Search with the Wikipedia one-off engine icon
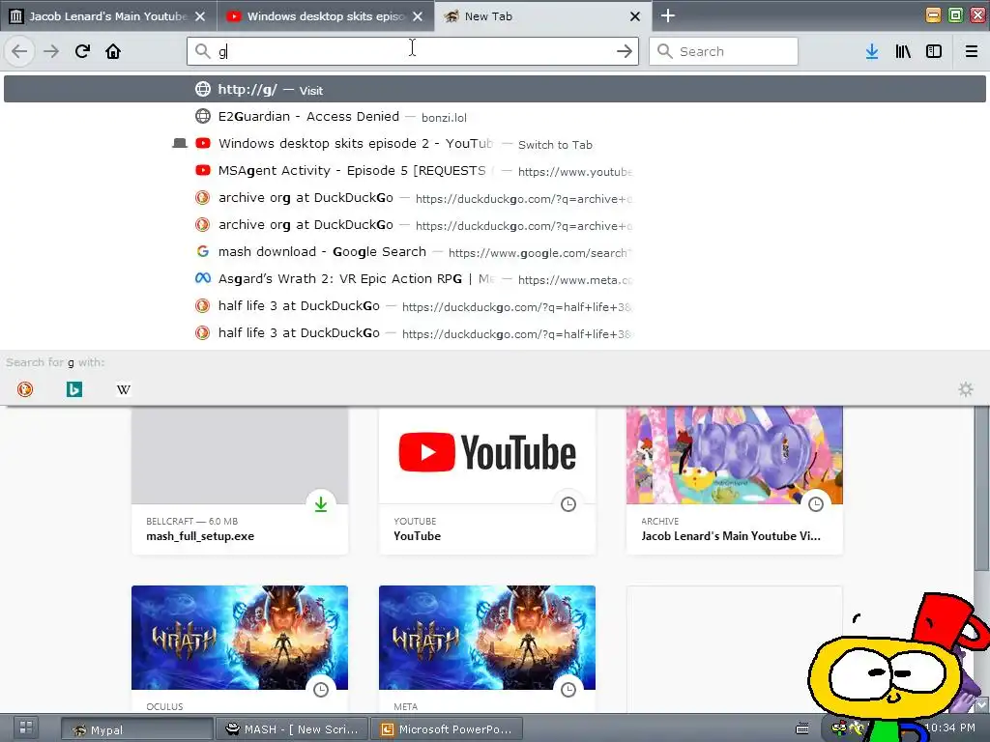990x742 pixels. (124, 389)
